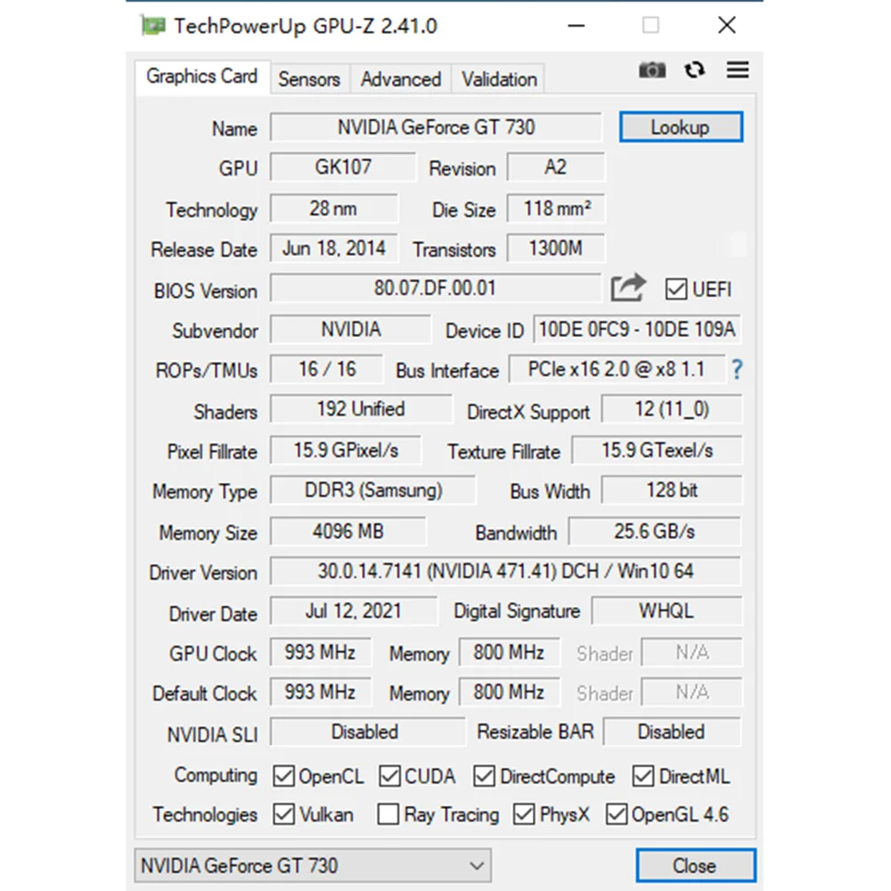Switch to the Sensors tab

pyautogui.click(x=309, y=79)
